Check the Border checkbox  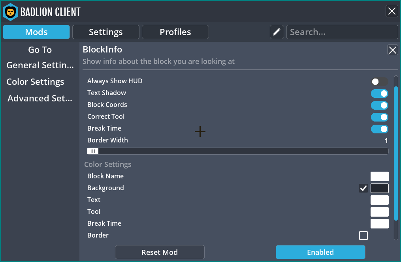point(363,236)
